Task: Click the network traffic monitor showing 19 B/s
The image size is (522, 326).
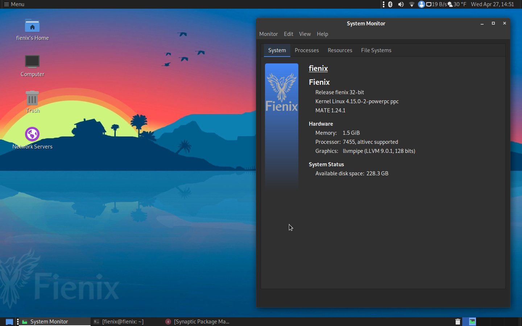Action: 436,4
